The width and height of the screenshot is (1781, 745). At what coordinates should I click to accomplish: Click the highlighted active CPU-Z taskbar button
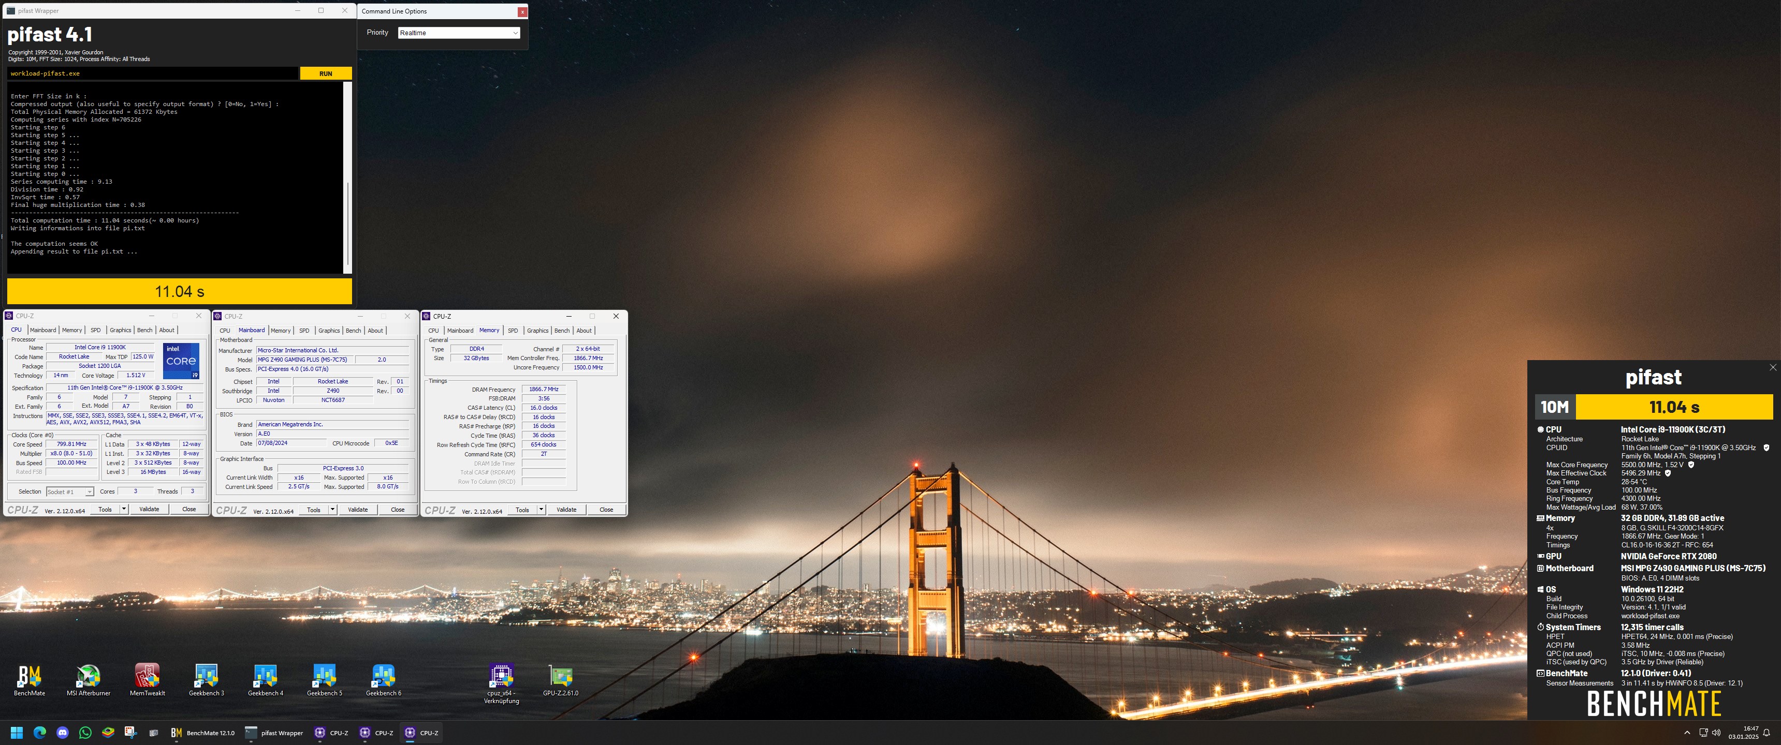(x=422, y=733)
